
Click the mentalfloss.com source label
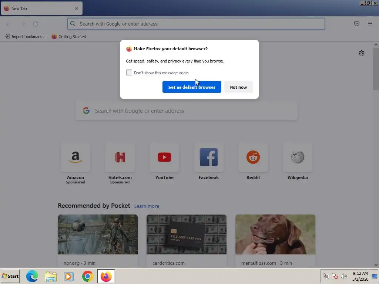click(x=266, y=263)
